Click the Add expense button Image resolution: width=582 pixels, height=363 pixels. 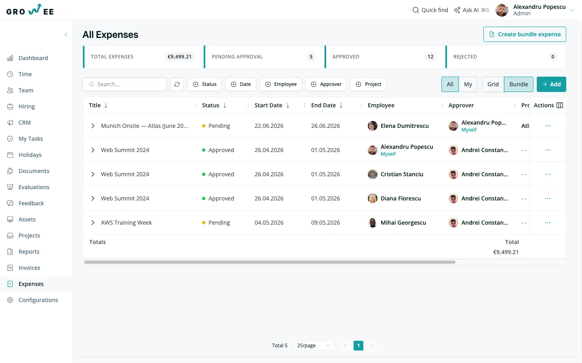(551, 84)
